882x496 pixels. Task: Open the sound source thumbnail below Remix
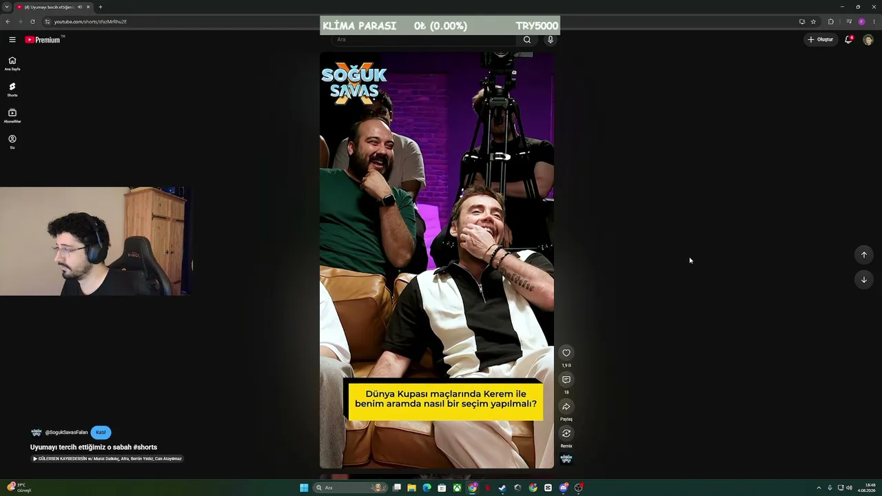(566, 459)
